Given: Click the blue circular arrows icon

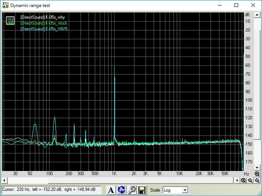Looking at the screenshot, I should coord(121,190).
